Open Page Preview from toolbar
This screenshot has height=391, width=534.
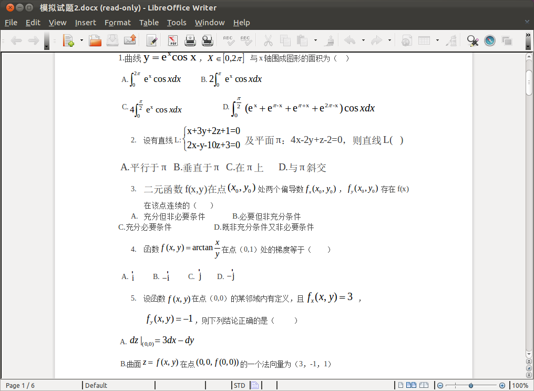208,40
